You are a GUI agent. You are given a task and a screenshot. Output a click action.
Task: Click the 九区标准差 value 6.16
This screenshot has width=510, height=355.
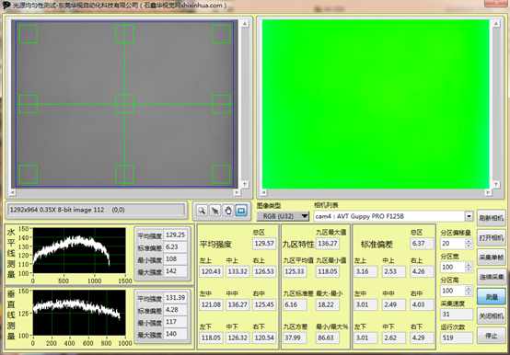tap(295, 304)
